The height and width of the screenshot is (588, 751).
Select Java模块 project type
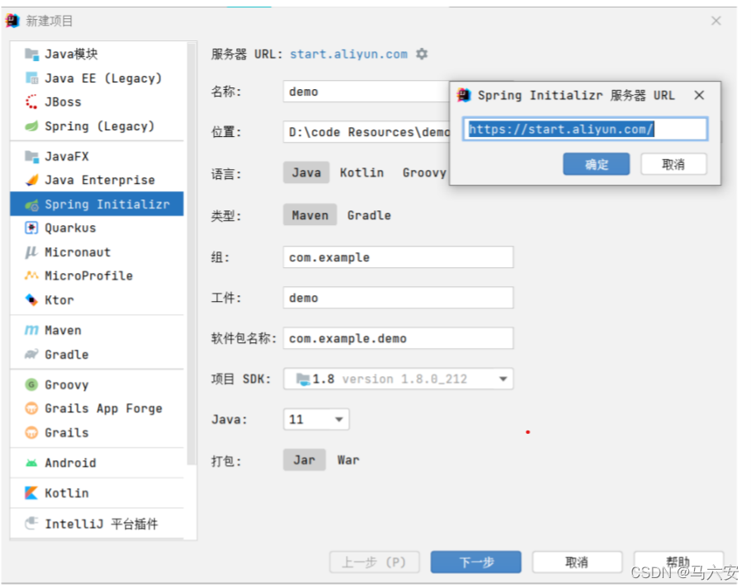click(x=97, y=54)
